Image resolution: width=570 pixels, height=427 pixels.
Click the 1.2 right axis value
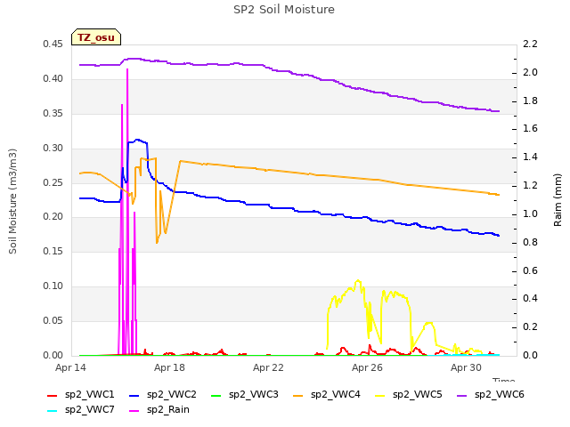[530, 186]
